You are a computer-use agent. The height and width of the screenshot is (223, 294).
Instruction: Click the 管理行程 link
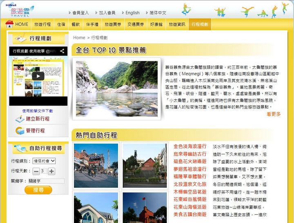[x=35, y=131]
